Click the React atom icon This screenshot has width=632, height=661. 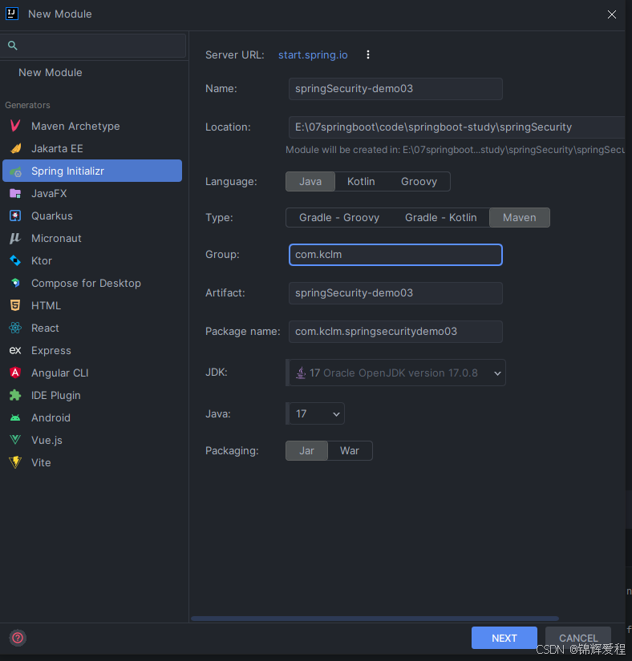pyautogui.click(x=15, y=328)
